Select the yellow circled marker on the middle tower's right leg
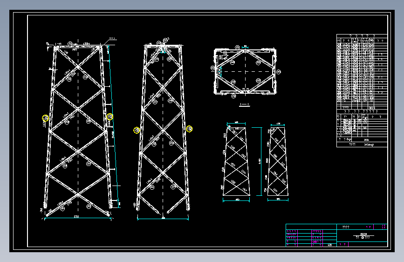404x262 pixels. pos(189,129)
